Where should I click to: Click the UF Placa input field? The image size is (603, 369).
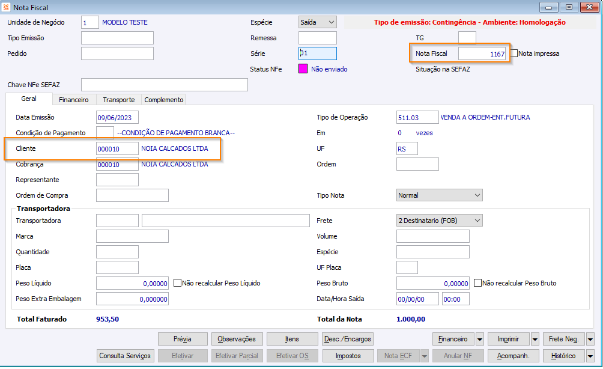pos(407,267)
